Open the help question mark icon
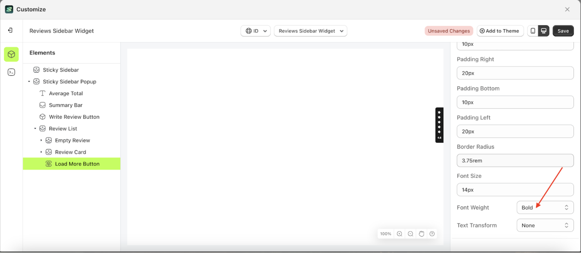 click(x=432, y=234)
